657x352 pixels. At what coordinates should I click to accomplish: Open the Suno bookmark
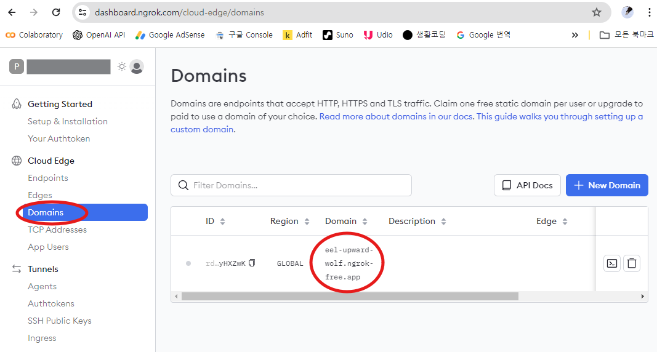point(337,34)
